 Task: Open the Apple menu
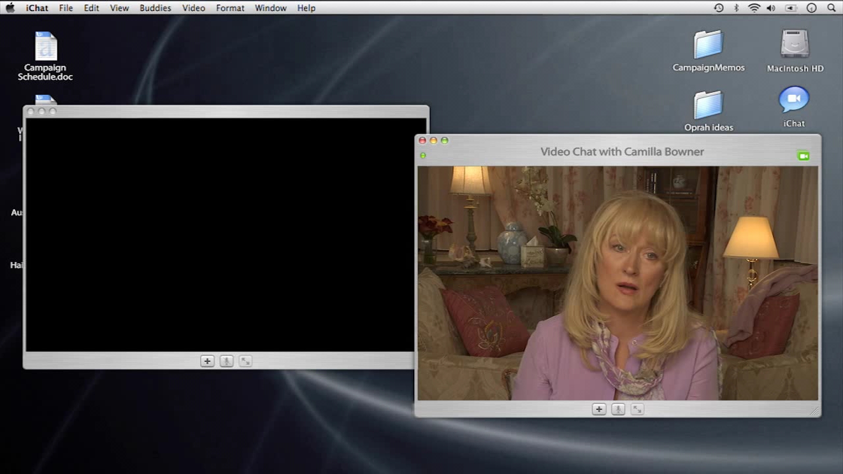point(11,8)
